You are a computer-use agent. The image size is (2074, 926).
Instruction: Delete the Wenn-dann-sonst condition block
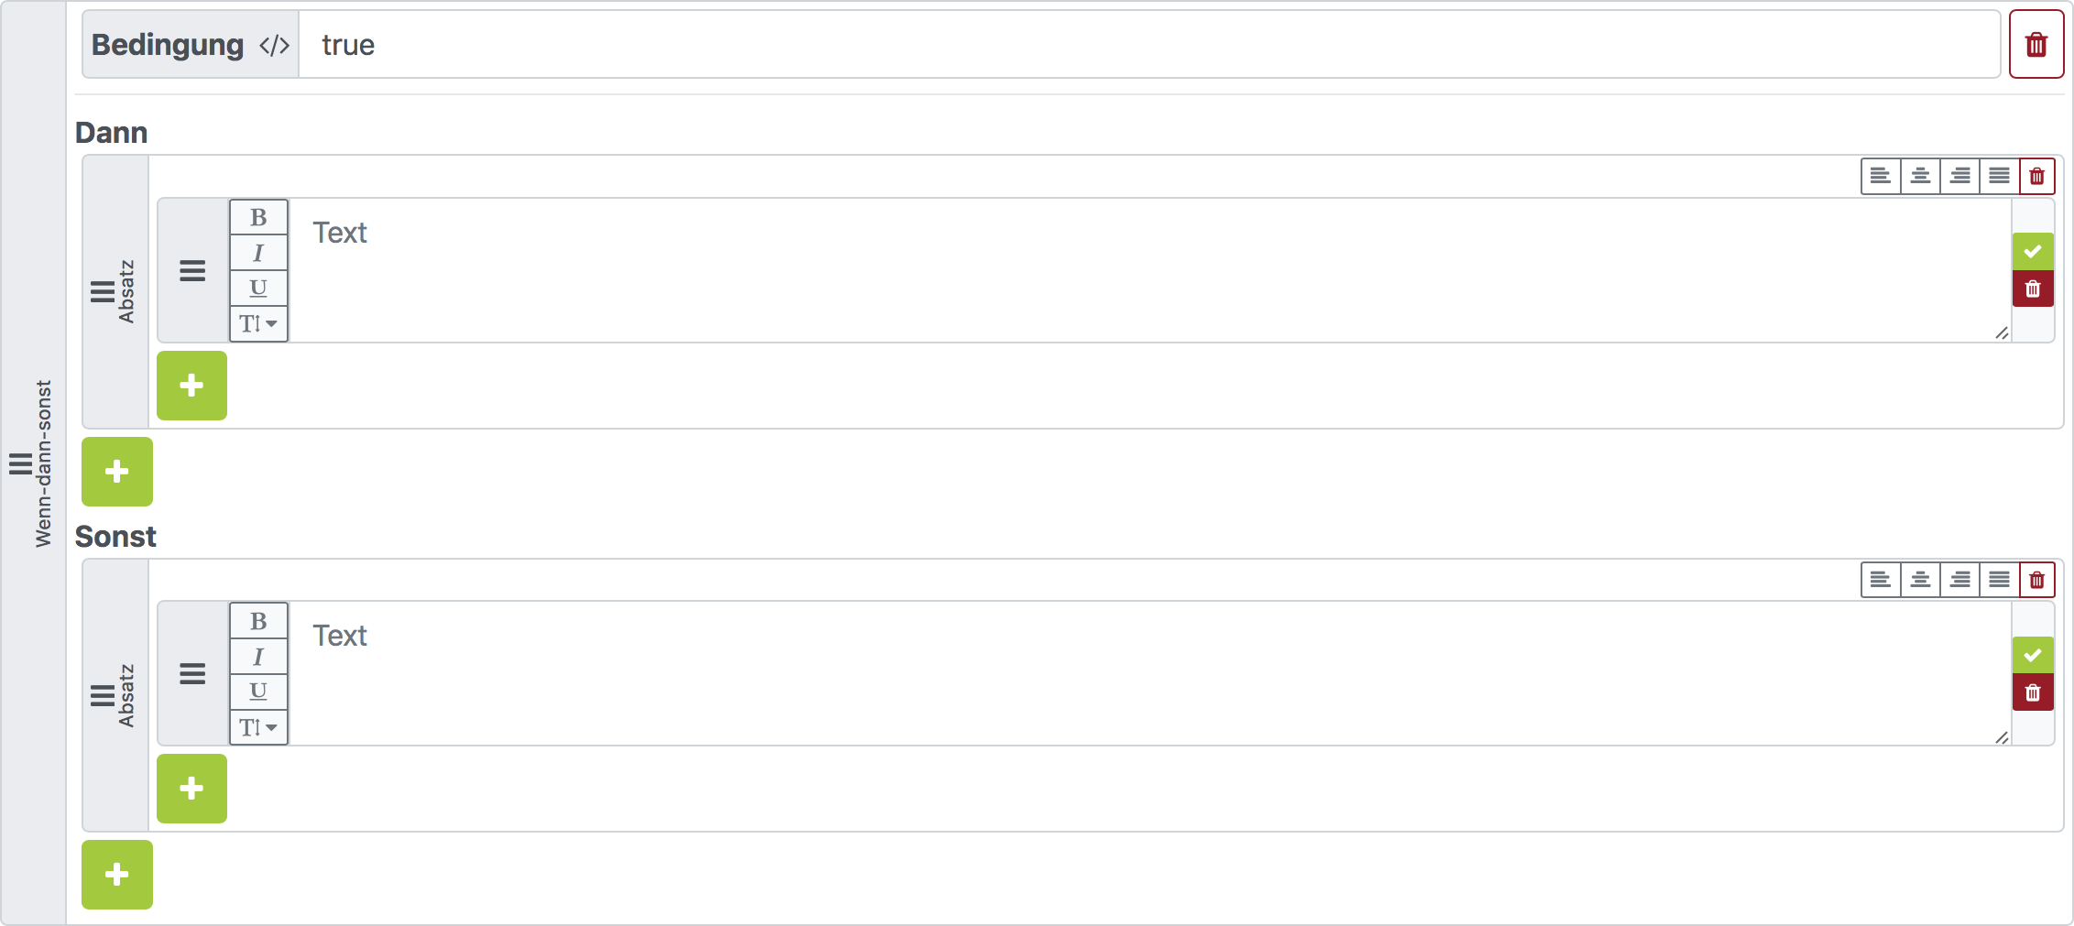click(x=2036, y=44)
